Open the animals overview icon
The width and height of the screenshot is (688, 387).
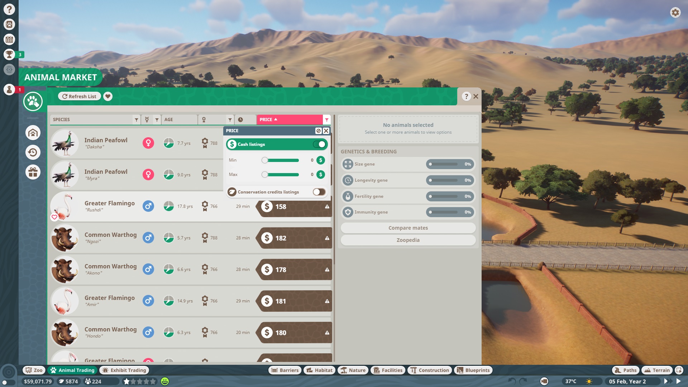coord(9,24)
